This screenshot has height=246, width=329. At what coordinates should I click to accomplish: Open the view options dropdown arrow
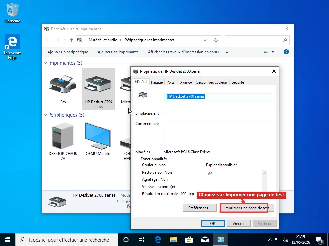point(273,52)
